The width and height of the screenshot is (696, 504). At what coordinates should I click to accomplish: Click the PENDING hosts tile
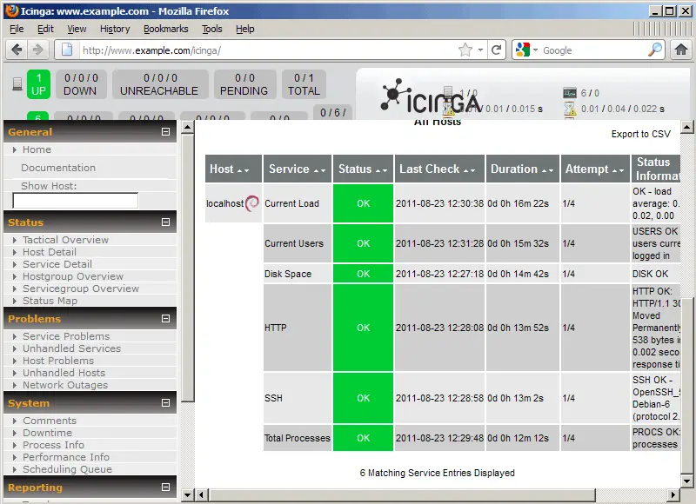point(244,84)
